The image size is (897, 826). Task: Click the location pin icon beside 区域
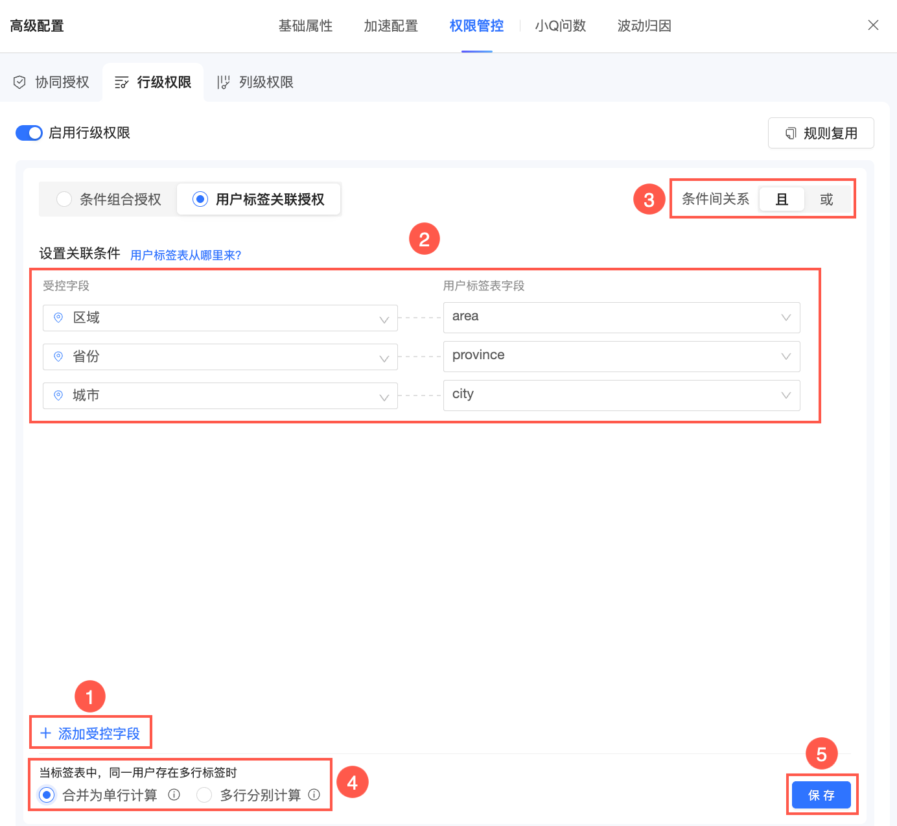[x=58, y=318]
